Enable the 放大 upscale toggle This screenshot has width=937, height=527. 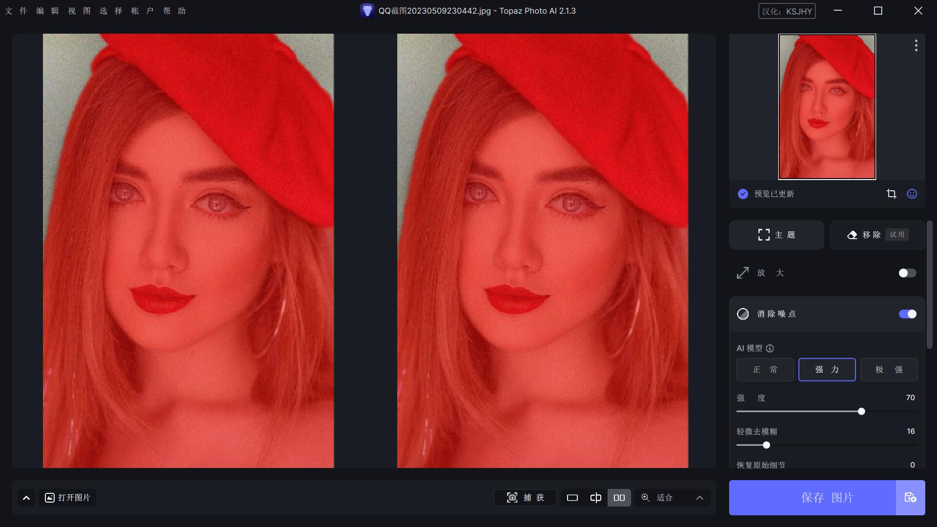pos(907,273)
